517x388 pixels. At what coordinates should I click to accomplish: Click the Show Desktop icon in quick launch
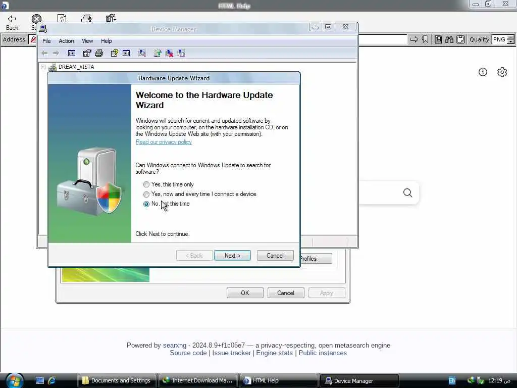(40, 380)
